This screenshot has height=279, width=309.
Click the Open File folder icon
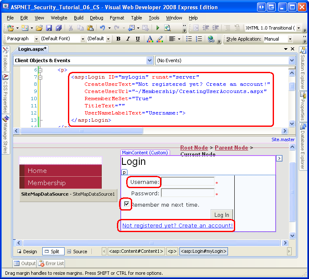coord(39,28)
